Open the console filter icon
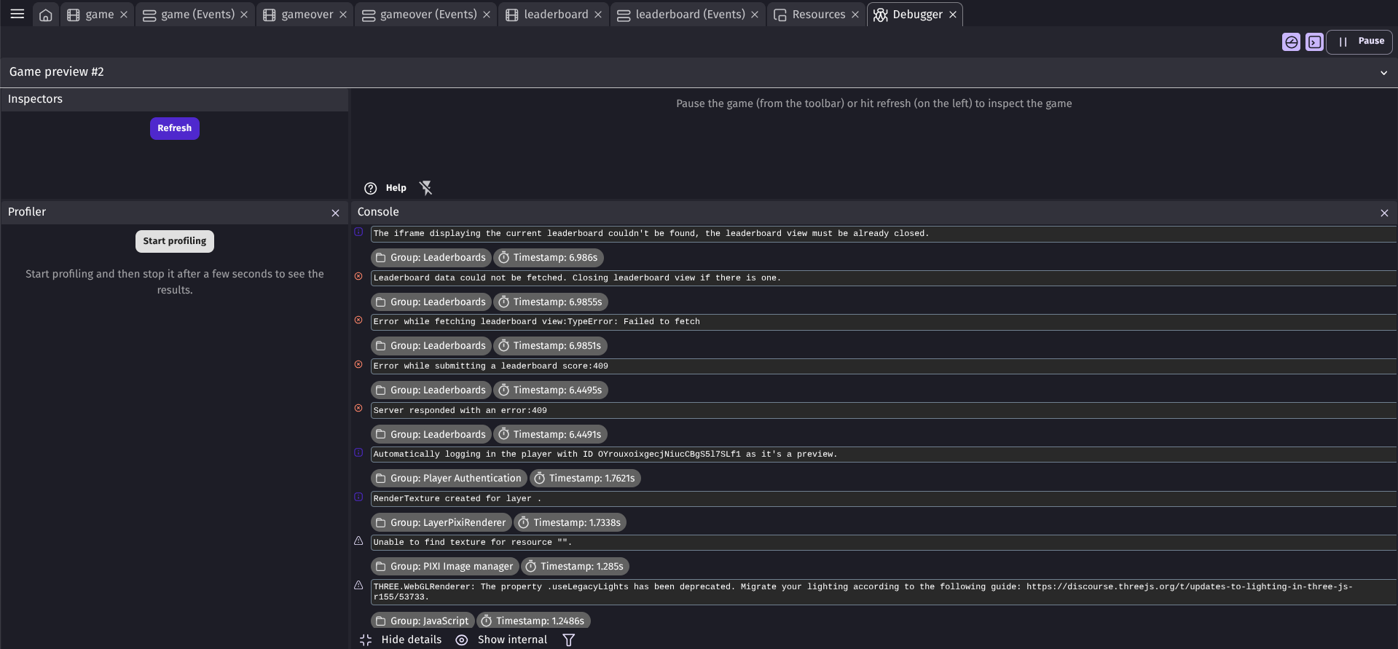The height and width of the screenshot is (649, 1398). pos(569,640)
